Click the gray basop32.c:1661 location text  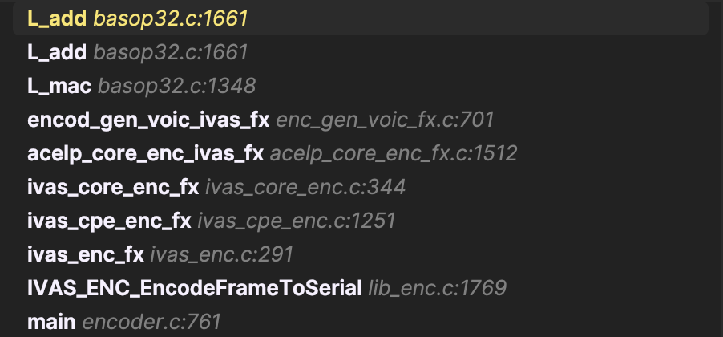171,53
